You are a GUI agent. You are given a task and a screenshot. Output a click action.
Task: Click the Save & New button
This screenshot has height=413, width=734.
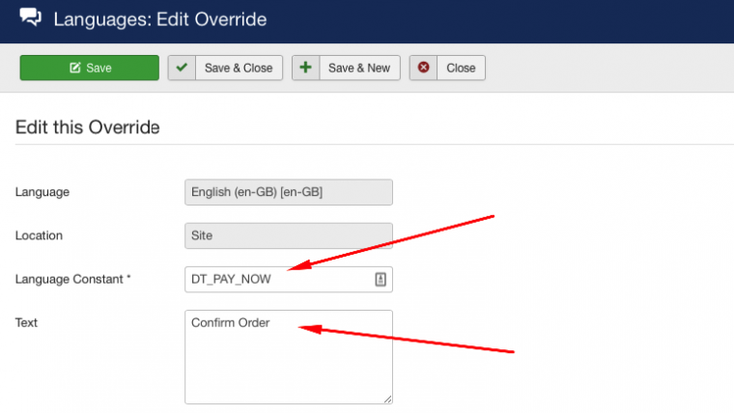point(346,68)
